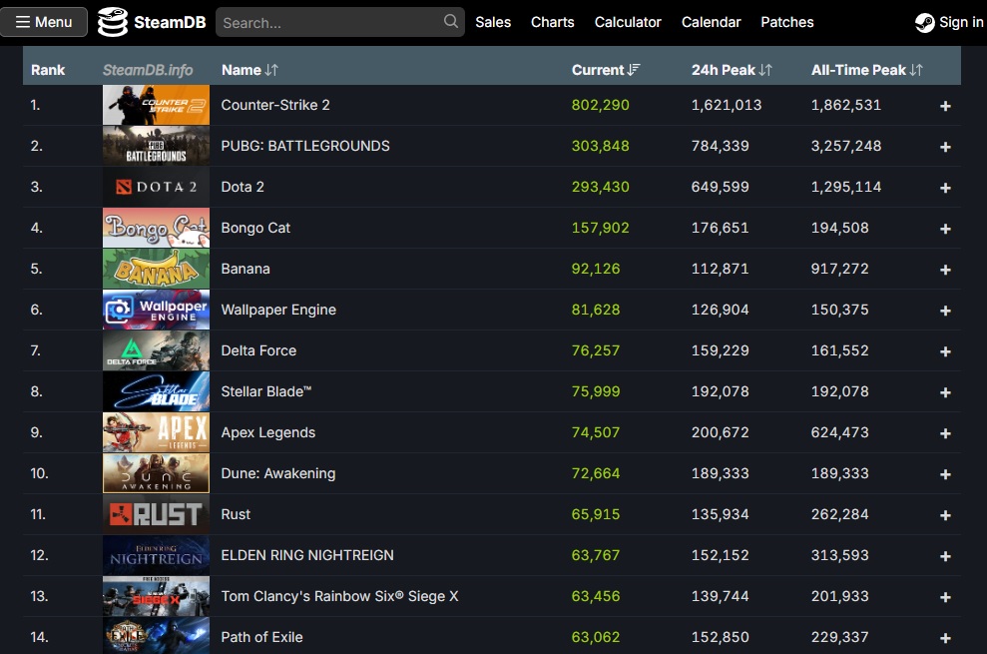Click the PUBG BATTLEGROUNDS game thumbnail
Image resolution: width=987 pixels, height=654 pixels.
[156, 146]
